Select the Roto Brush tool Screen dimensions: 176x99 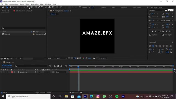coord(57,7)
